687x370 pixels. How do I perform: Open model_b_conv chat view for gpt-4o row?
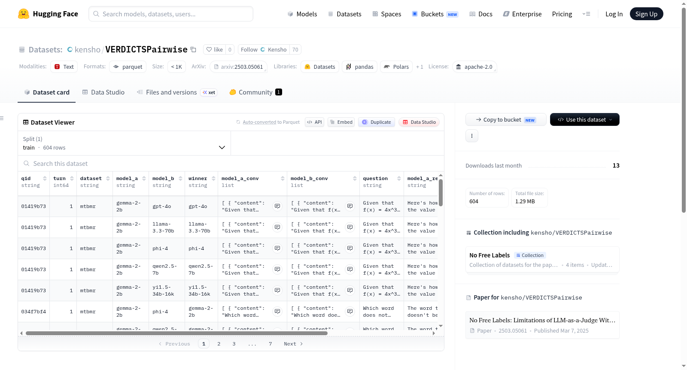pyautogui.click(x=350, y=206)
